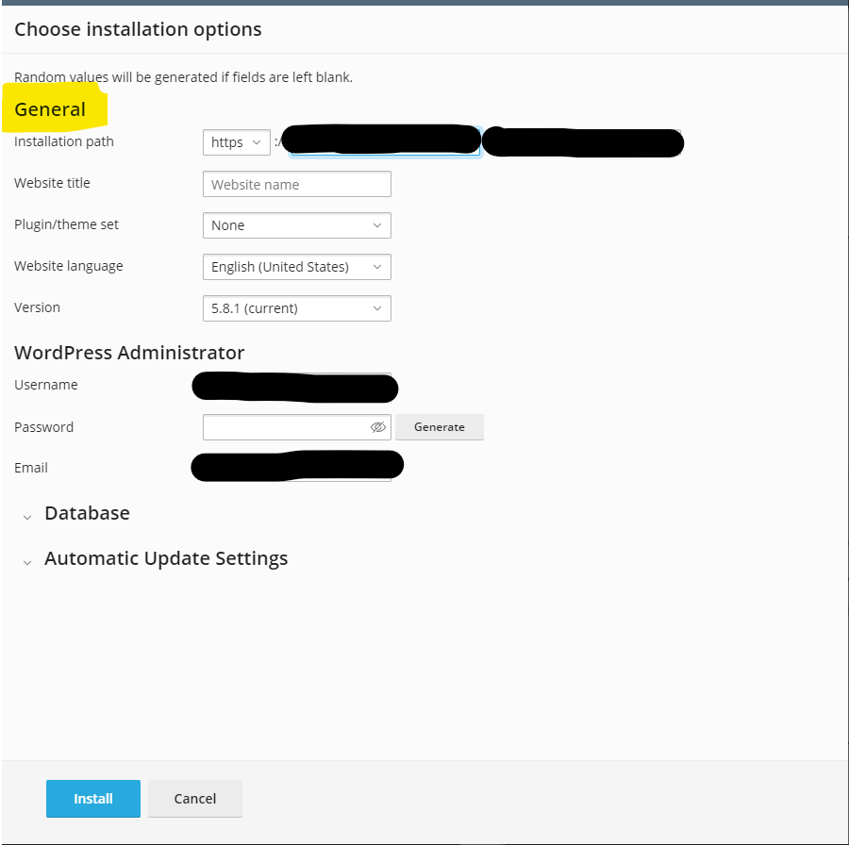This screenshot has height=845, width=849.
Task: Cancel the installation dialog
Action: (195, 799)
